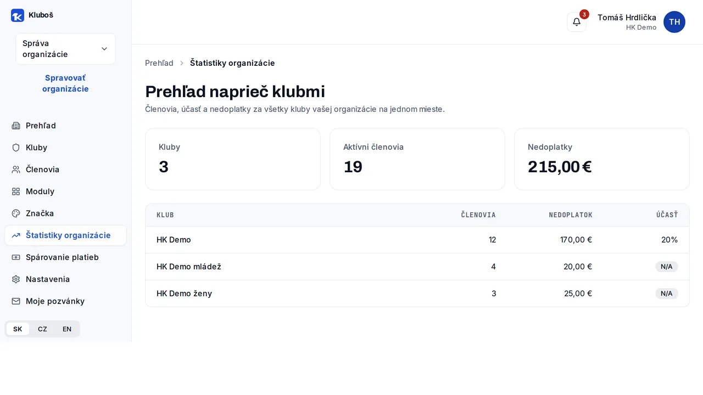
Task: Click the Účasť column header
Action: (x=667, y=215)
